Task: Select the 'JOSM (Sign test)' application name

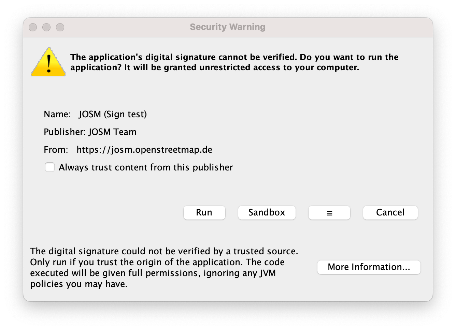Action: 113,114
